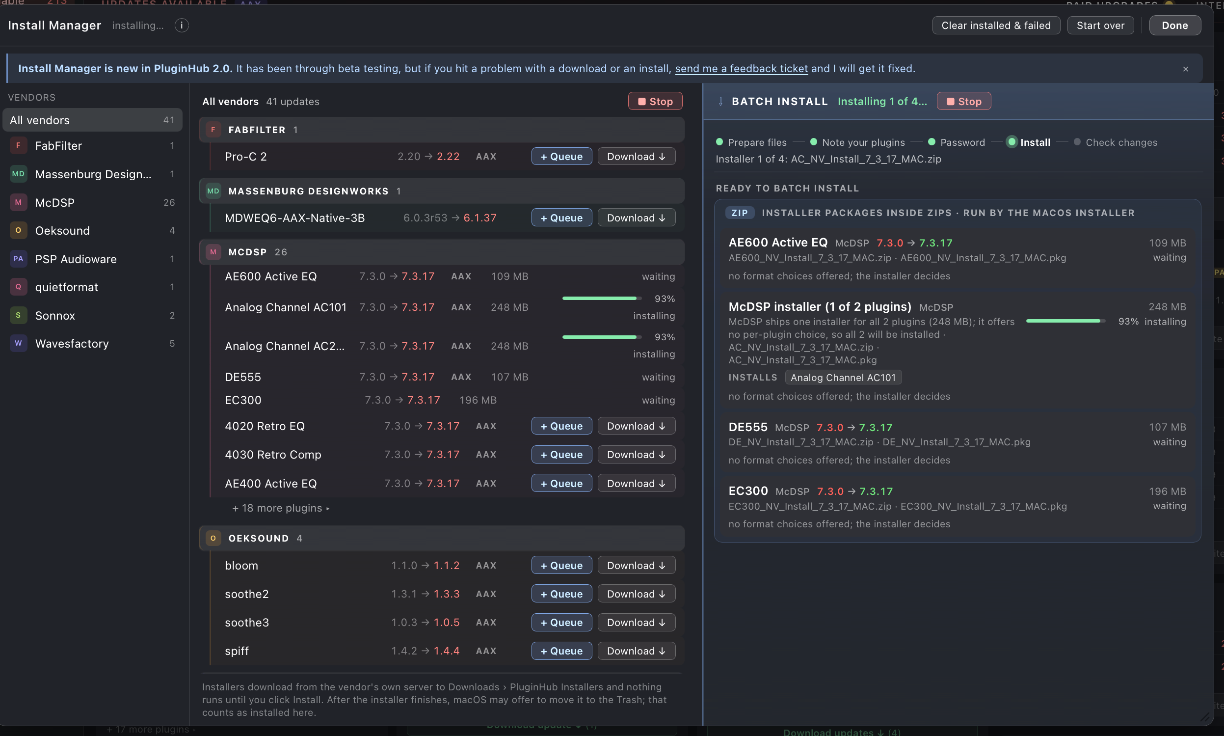The height and width of the screenshot is (736, 1224).
Task: Download the spiff update
Action: (x=636, y=651)
